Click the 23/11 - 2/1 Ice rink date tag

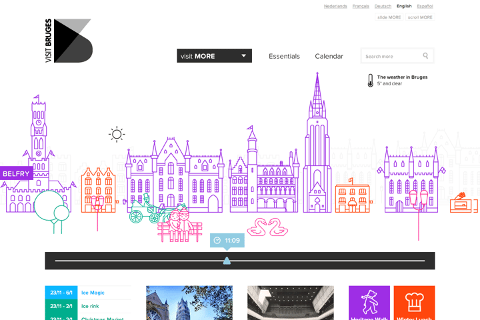pos(61,306)
